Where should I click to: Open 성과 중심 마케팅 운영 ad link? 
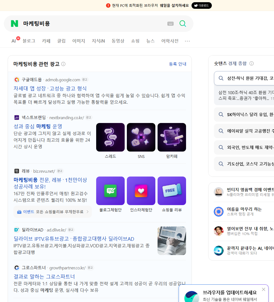tap(38, 126)
